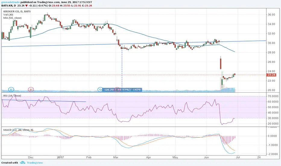The width and height of the screenshot is (281, 166).
Task: Click the -14.79 (-49.57%) measurement label
Action: pyautogui.click(x=122, y=90)
